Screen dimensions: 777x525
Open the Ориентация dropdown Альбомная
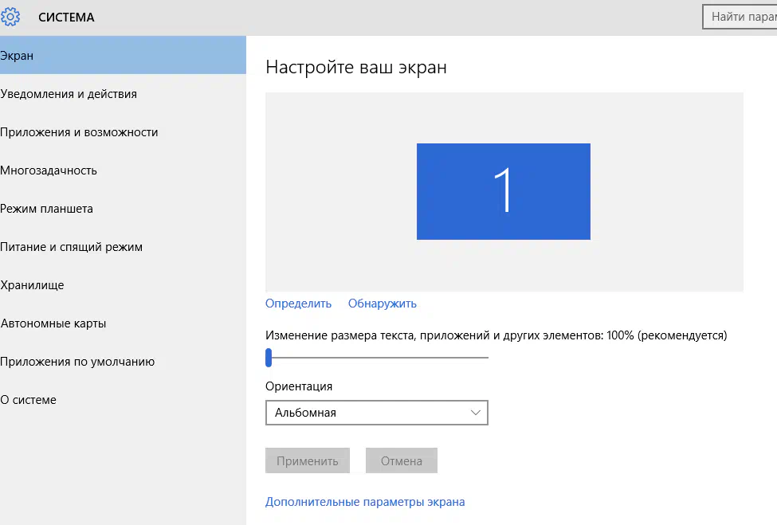tap(377, 413)
